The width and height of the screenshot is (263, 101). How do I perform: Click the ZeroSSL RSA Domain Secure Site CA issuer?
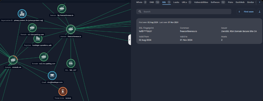click(x=239, y=31)
